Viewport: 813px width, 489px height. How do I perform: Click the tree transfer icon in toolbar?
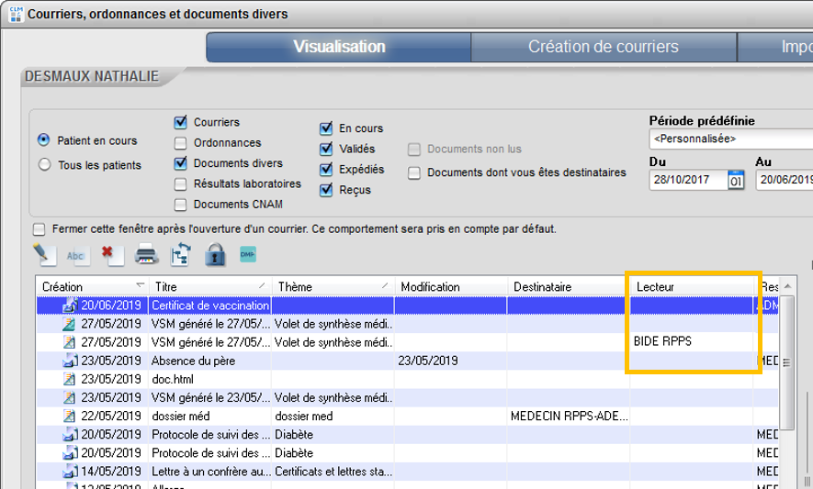click(181, 255)
